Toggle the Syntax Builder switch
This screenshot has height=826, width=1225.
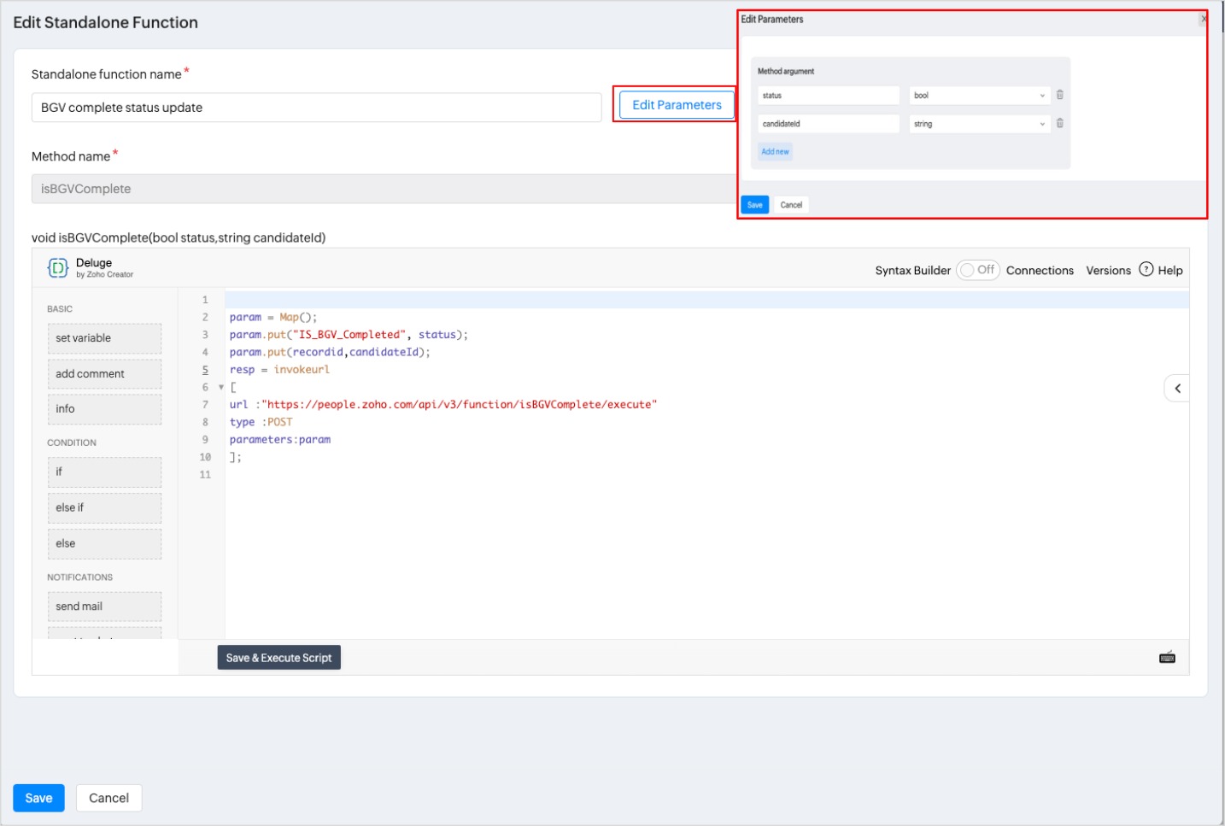977,270
